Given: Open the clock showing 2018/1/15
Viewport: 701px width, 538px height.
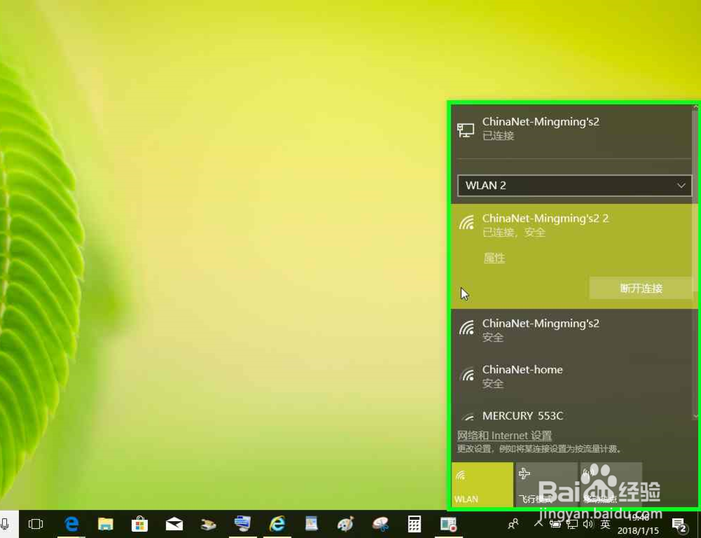Looking at the screenshot, I should coord(639,524).
